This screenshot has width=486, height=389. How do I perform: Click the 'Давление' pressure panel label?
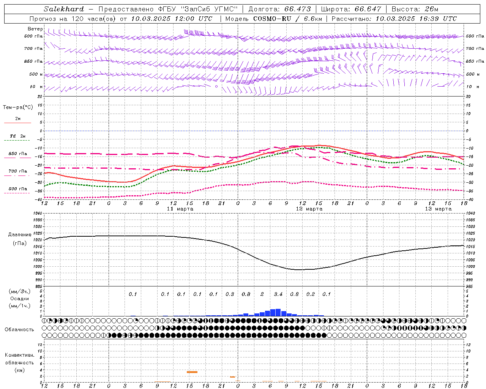pos(20,235)
